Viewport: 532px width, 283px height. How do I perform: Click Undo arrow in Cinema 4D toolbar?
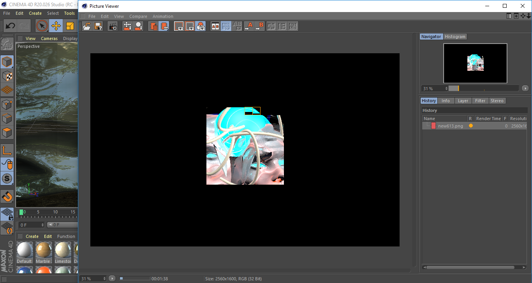[x=11, y=26]
